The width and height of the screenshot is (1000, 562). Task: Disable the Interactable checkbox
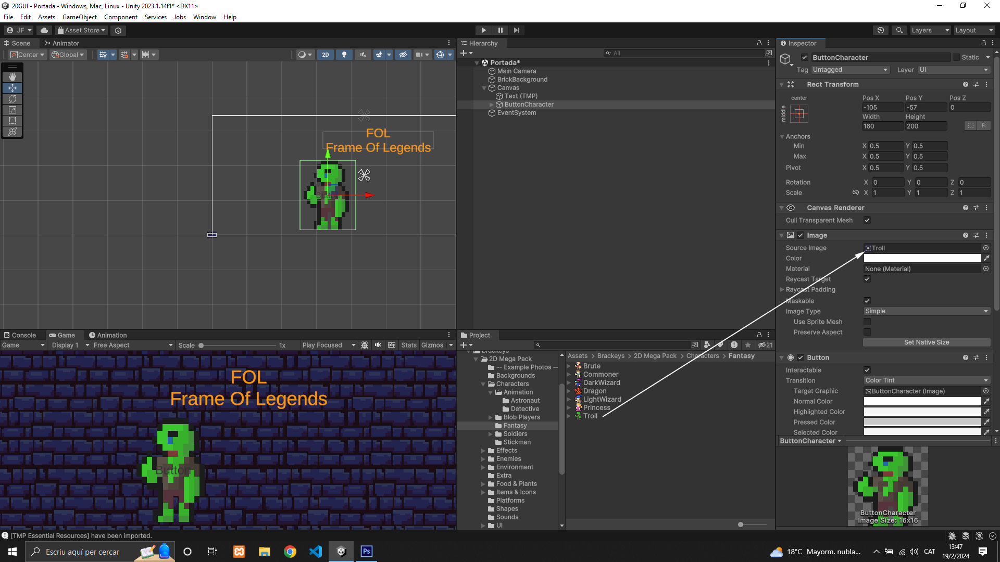[x=867, y=370]
